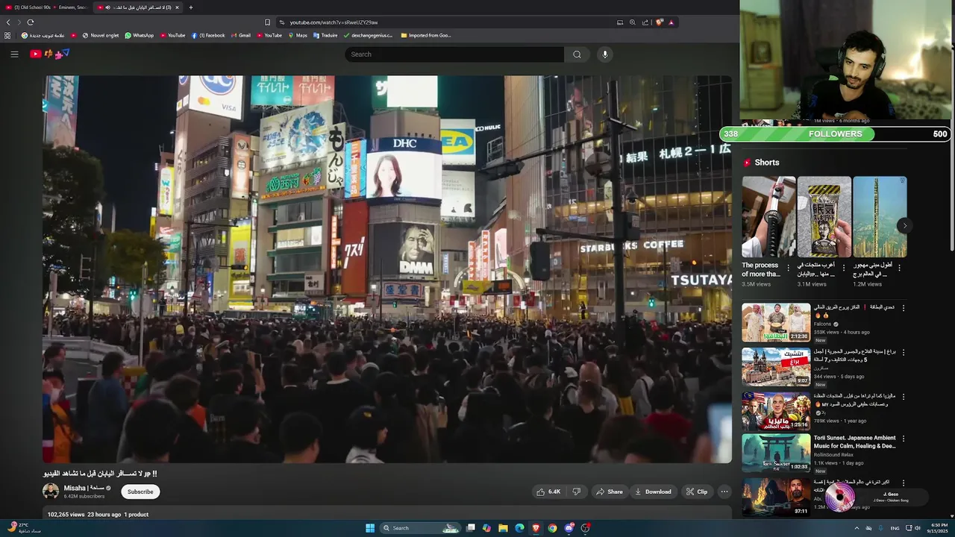Bookmark this page with bookmark icon

[x=267, y=22]
